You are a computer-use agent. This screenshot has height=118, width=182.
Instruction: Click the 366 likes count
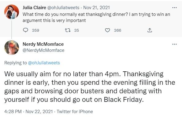pos(117,30)
